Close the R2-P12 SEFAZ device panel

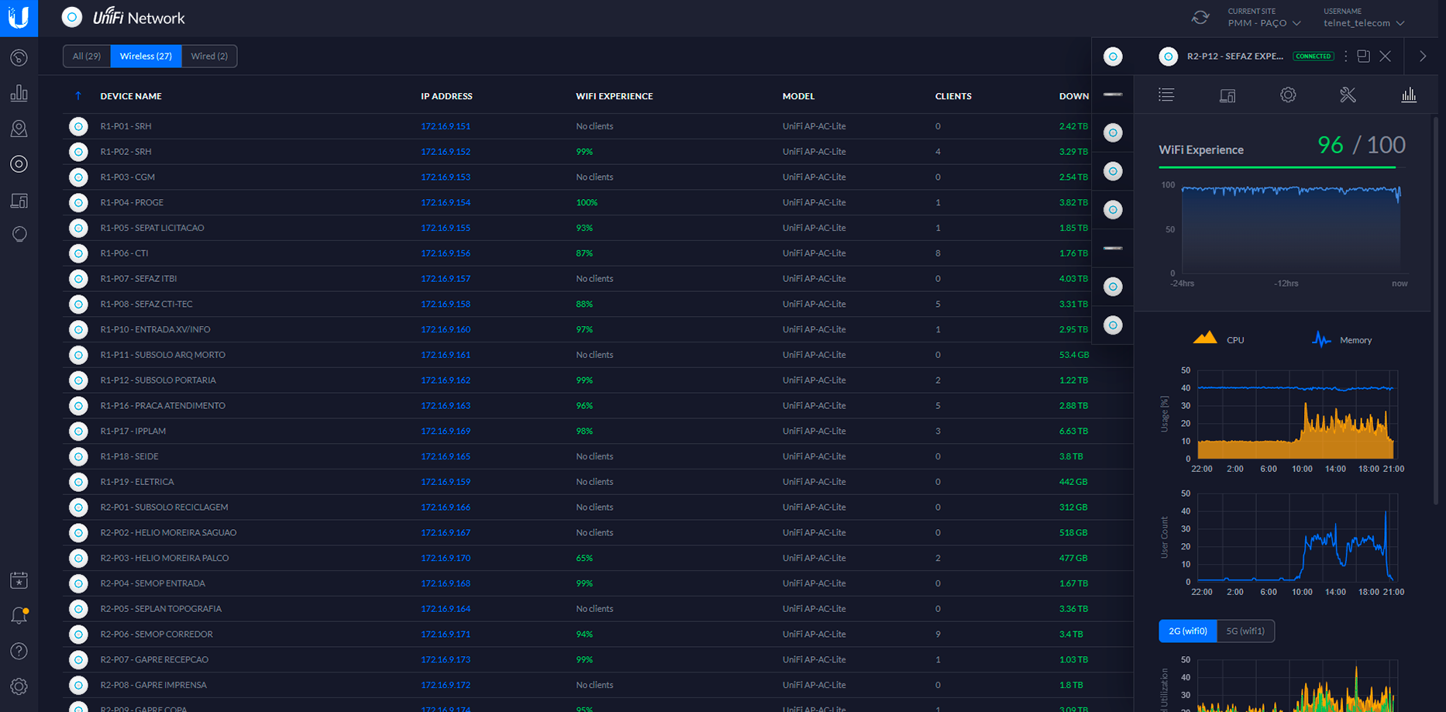[x=1386, y=56]
